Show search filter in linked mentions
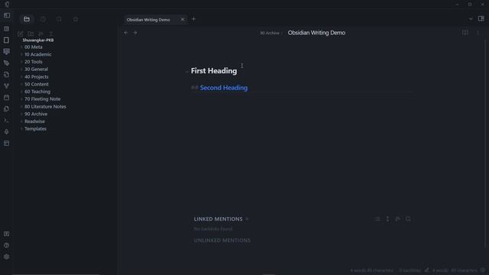 (x=408, y=219)
